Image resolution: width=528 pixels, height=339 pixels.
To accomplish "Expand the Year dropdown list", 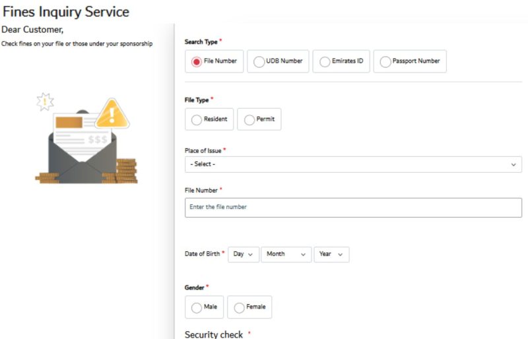I will 331,254.
